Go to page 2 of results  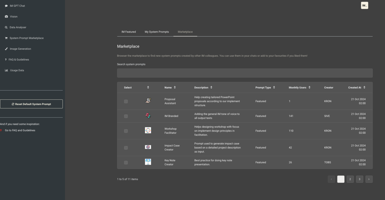[x=350, y=179]
